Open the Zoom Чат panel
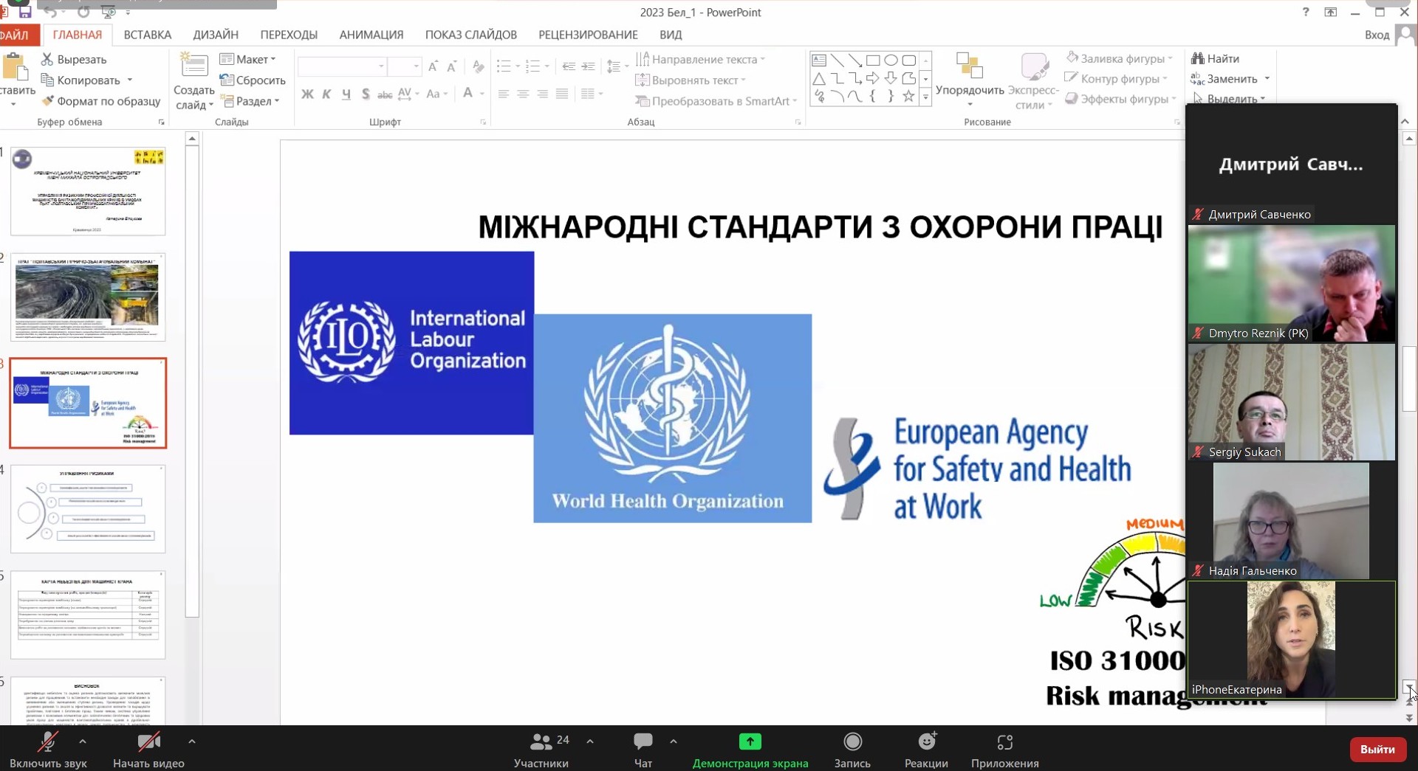The height and width of the screenshot is (771, 1418). click(x=643, y=750)
